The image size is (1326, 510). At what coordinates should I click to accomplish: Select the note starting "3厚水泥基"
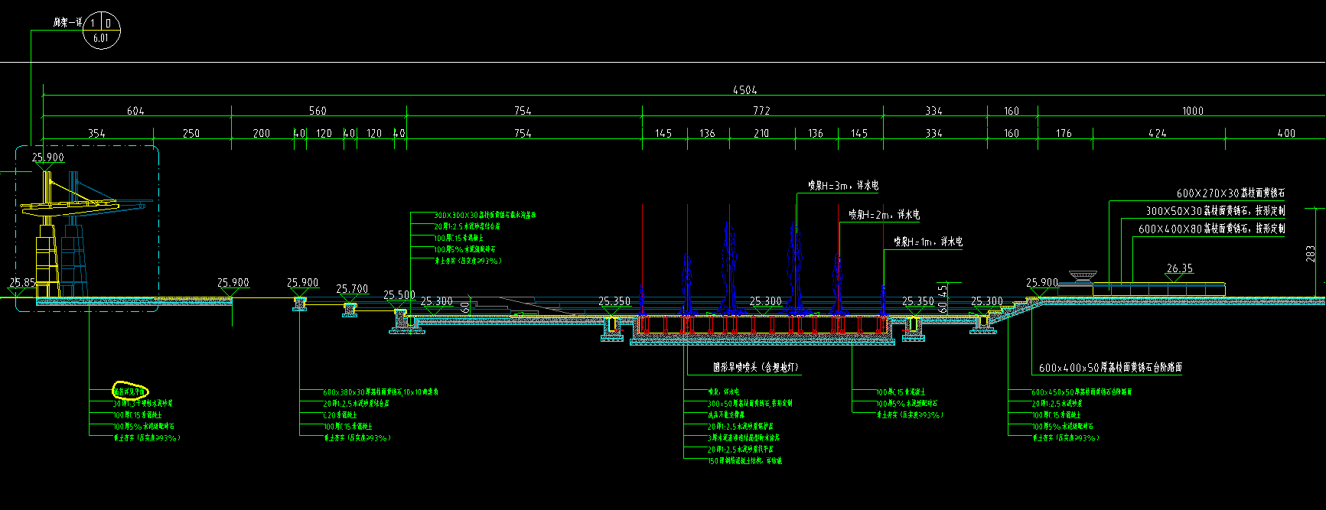click(x=744, y=438)
